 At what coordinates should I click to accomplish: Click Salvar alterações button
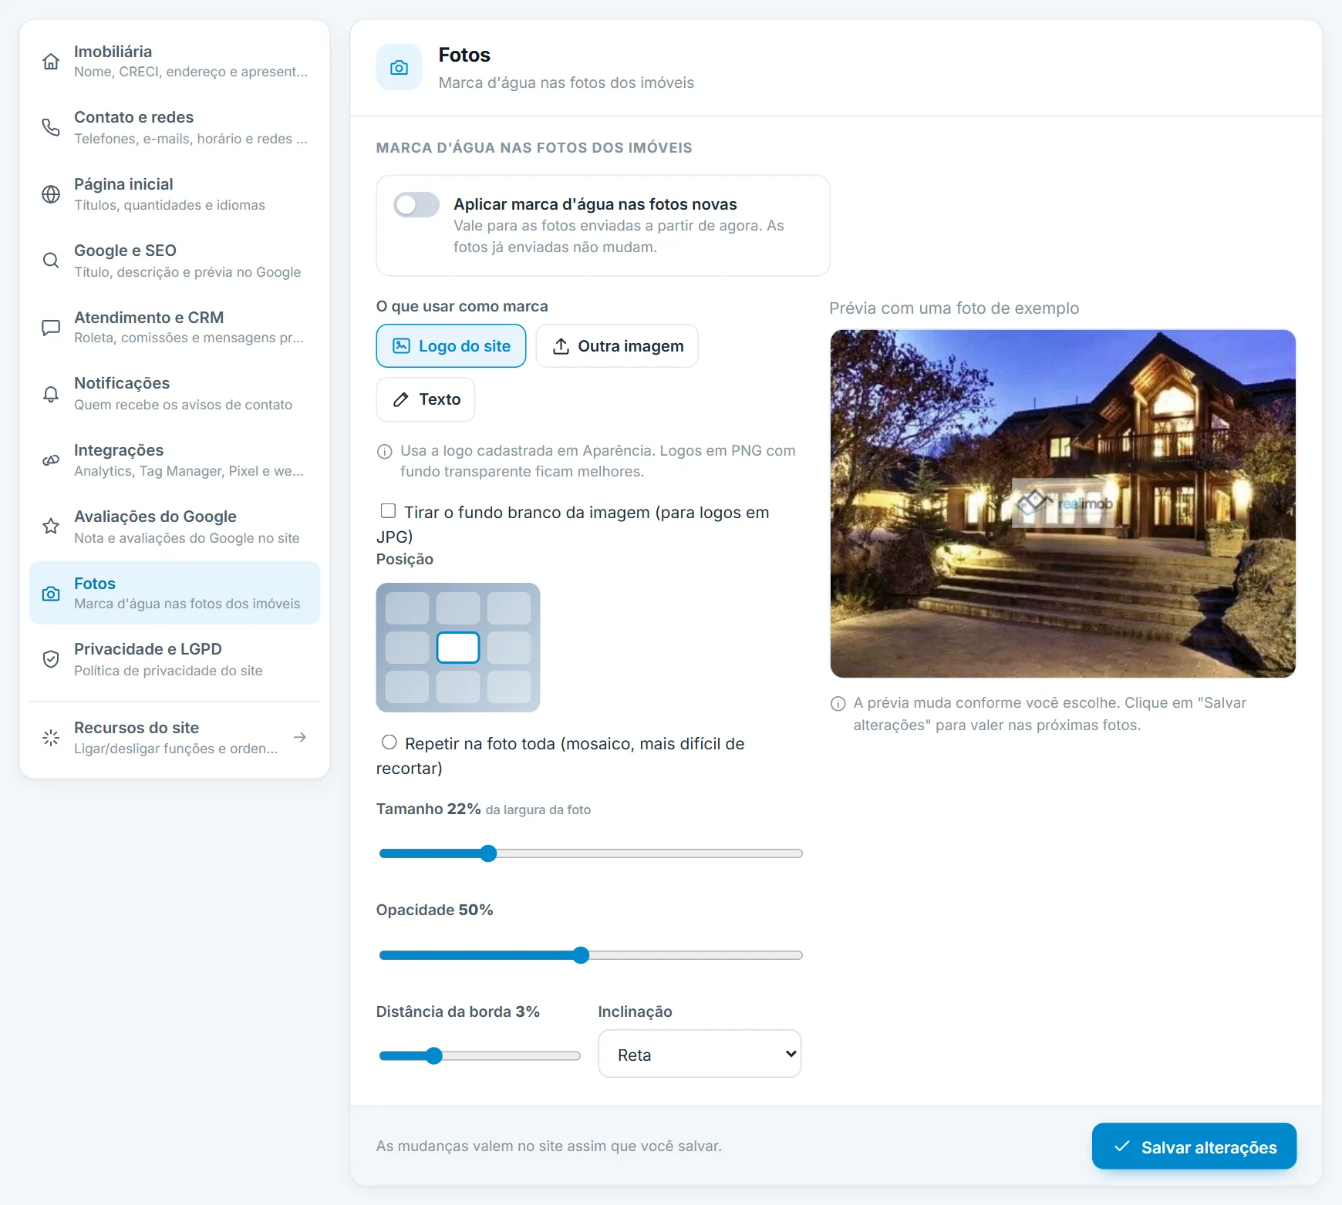click(x=1194, y=1146)
